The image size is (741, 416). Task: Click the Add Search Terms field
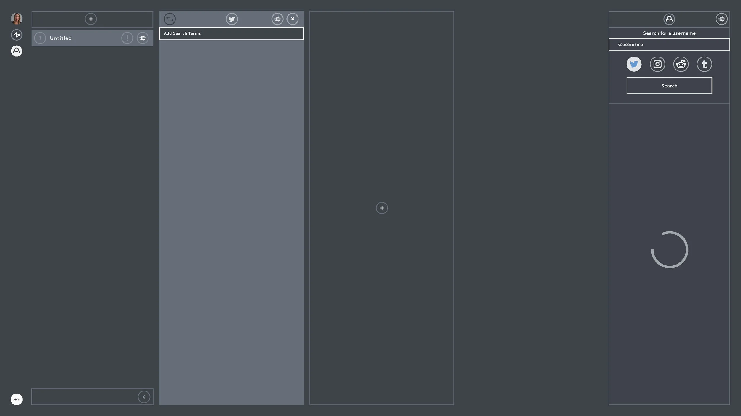[231, 33]
